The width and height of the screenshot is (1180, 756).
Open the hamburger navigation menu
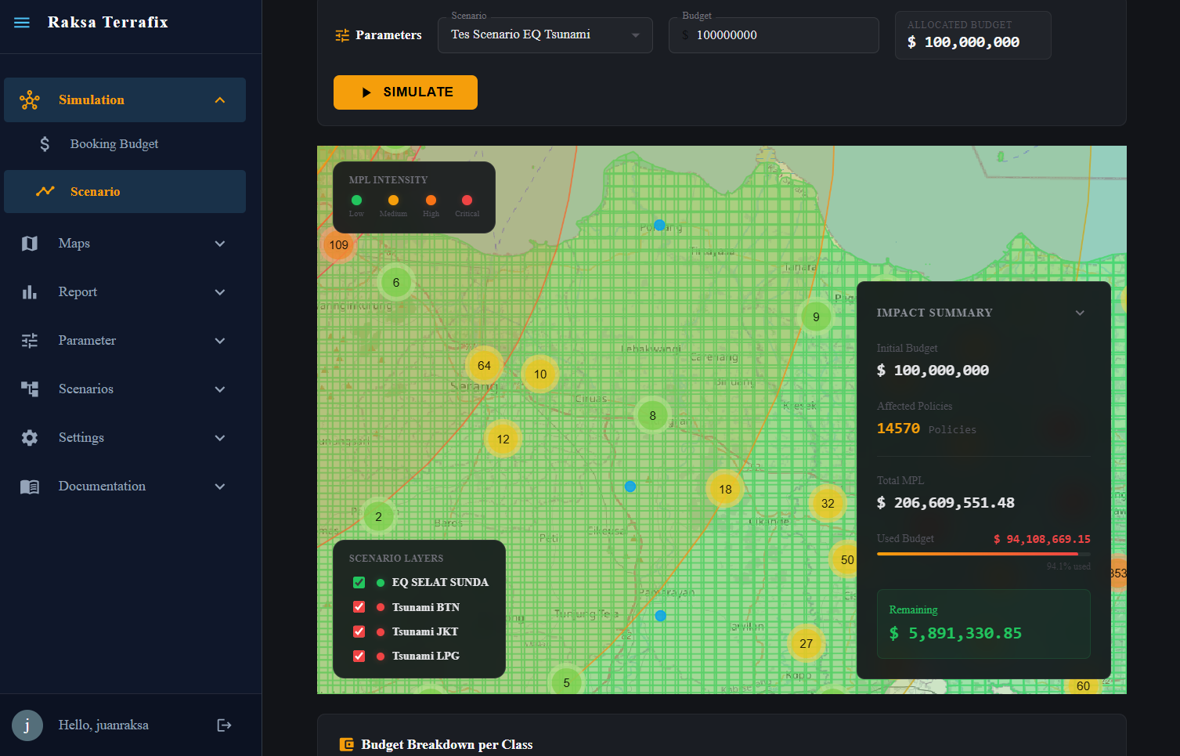coord(22,23)
